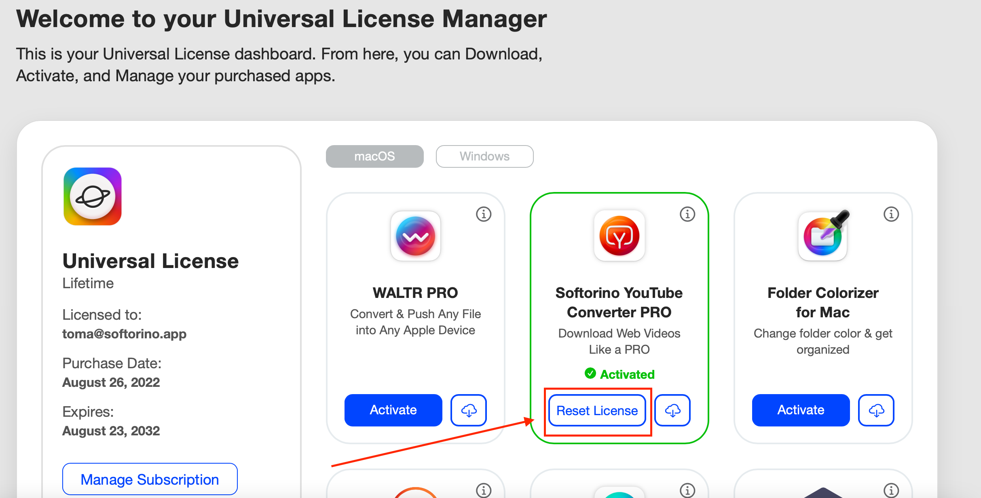Viewport: 981px width, 498px height.
Task: Download WALTR PRO via cloud icon
Action: pyautogui.click(x=469, y=410)
